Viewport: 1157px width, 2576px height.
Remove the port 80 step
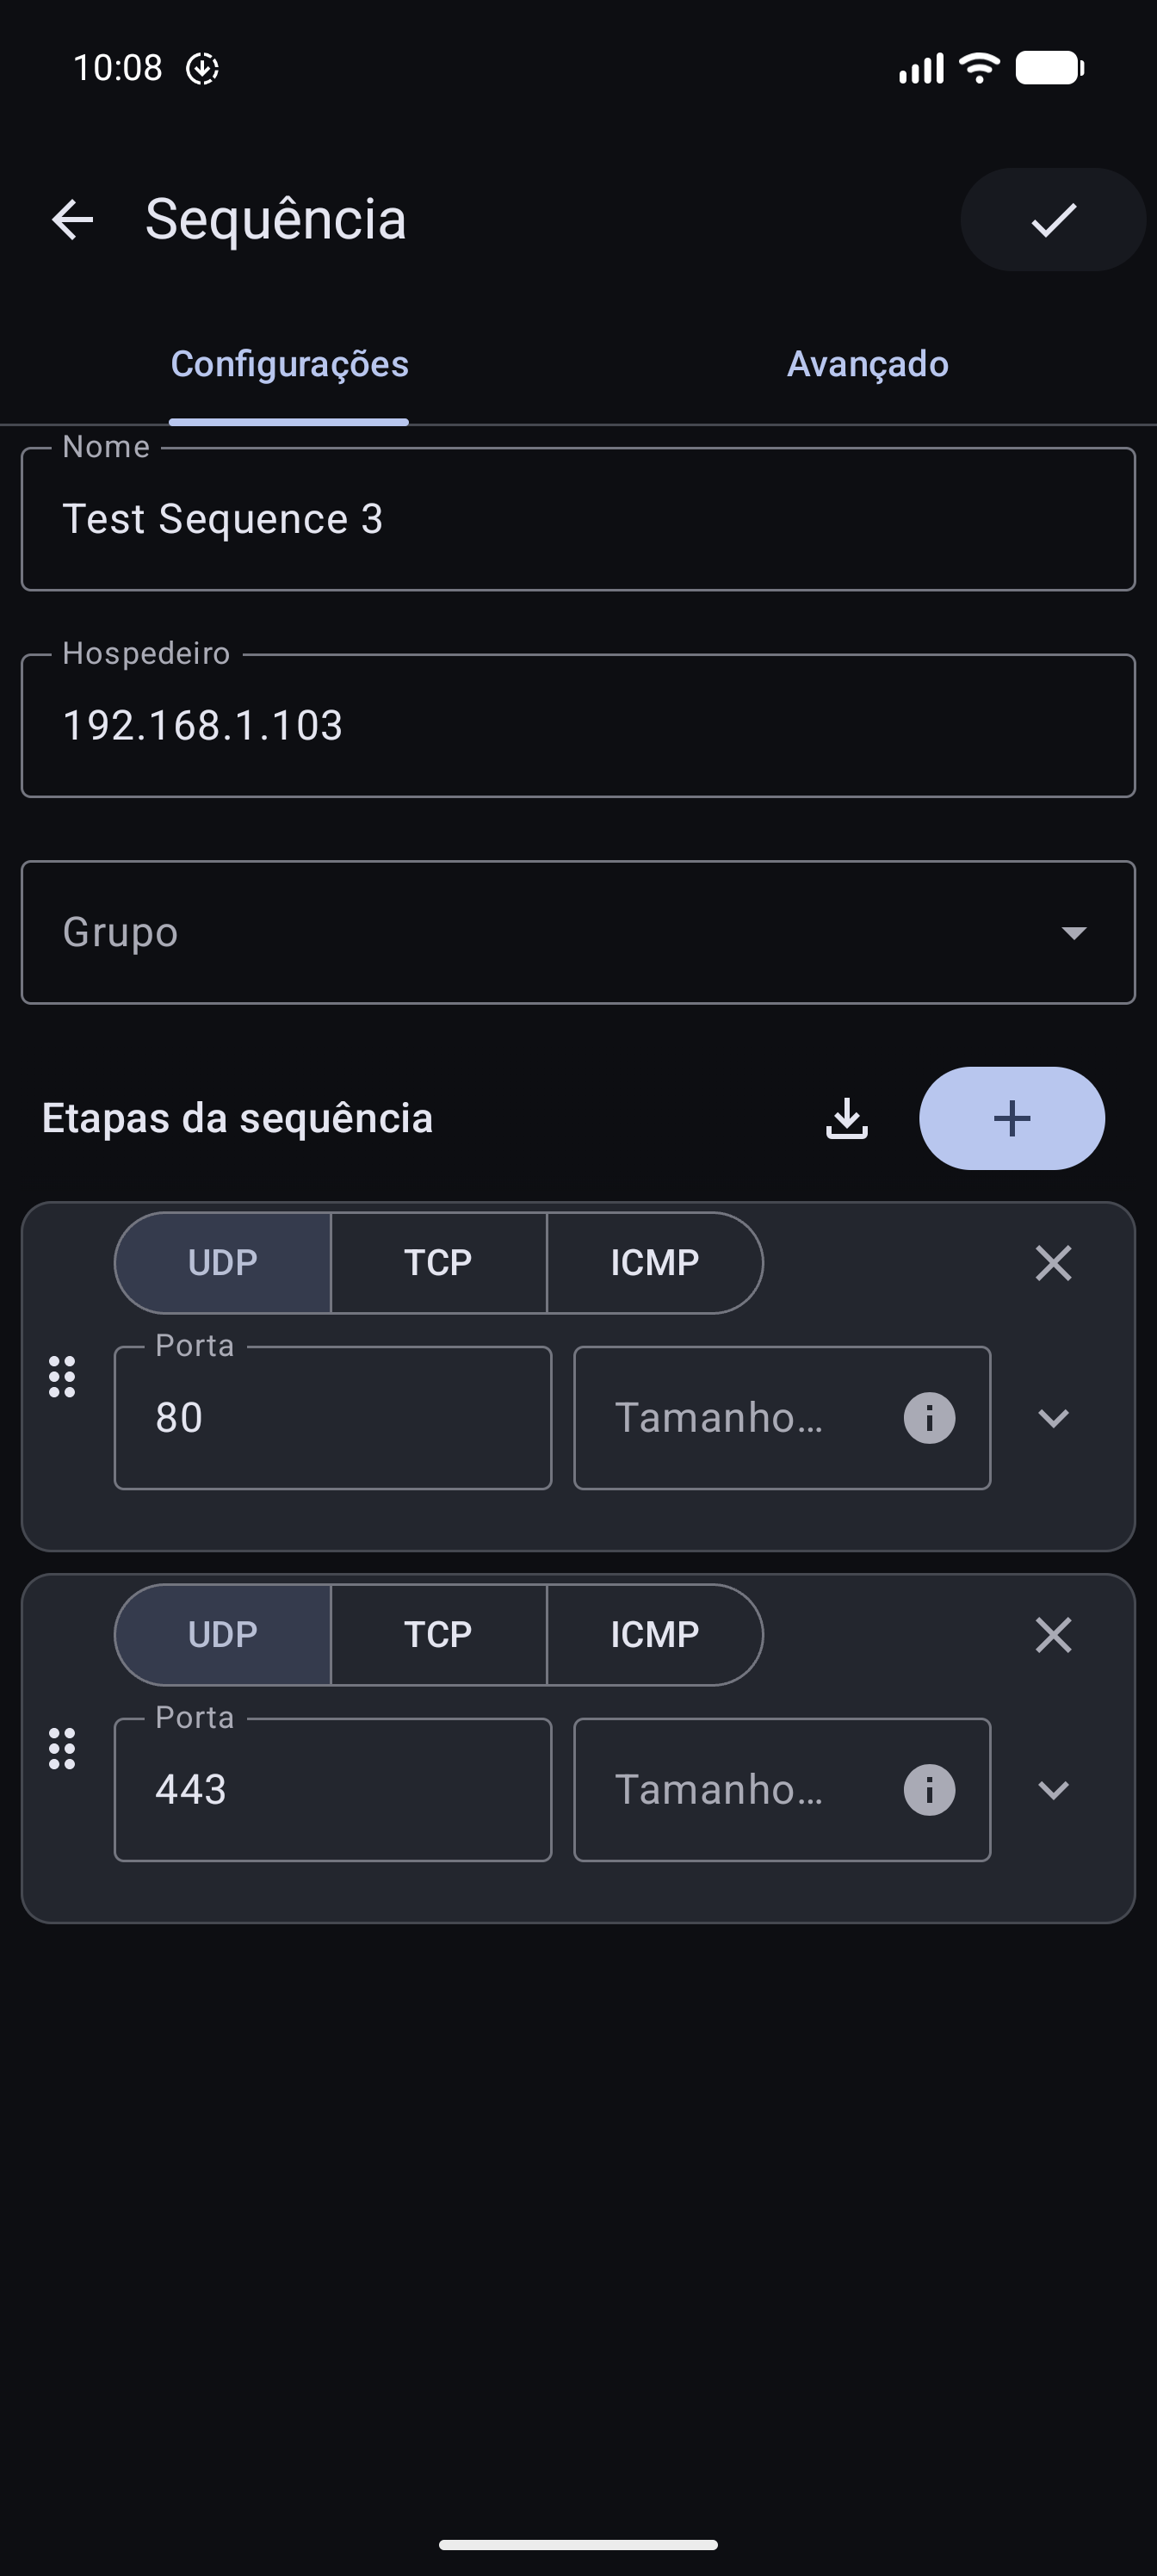pos(1053,1263)
